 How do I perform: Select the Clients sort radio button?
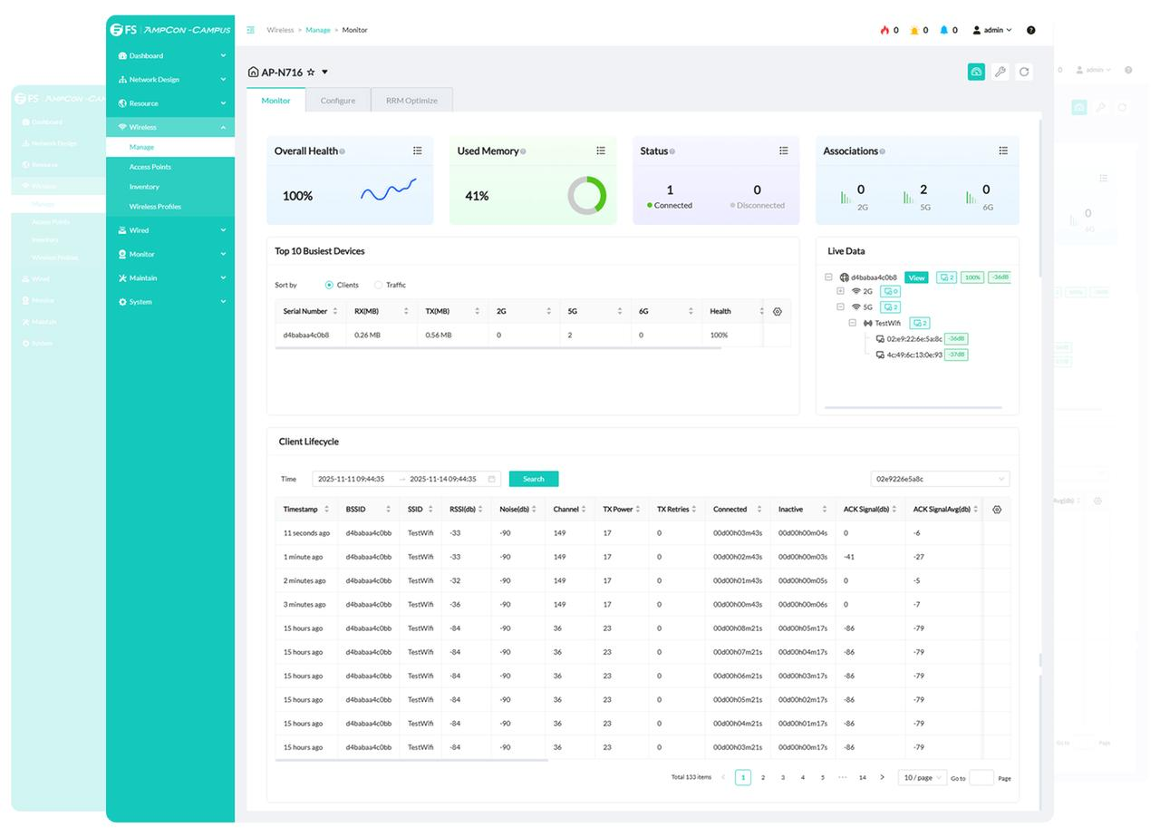point(329,285)
